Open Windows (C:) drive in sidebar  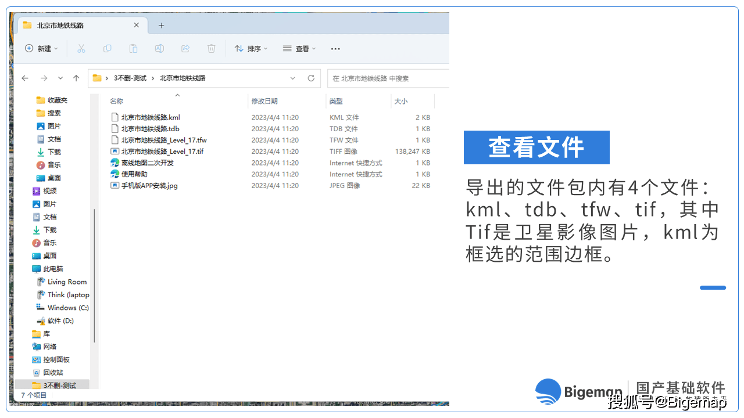pyautogui.click(x=68, y=308)
